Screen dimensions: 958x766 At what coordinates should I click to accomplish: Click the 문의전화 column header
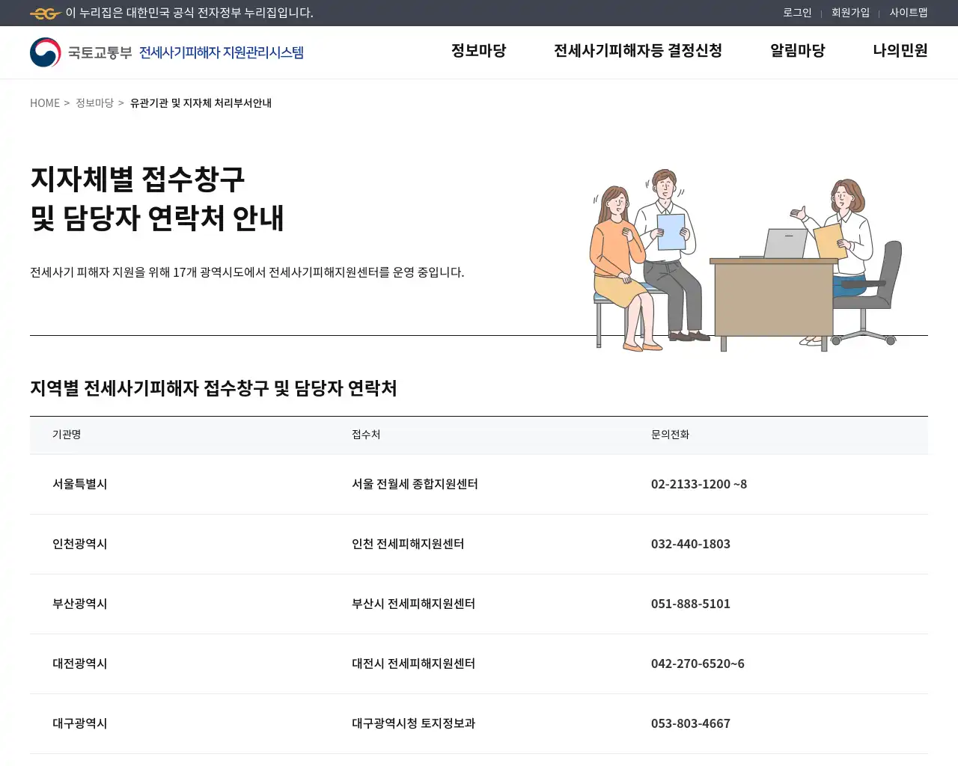coord(670,435)
